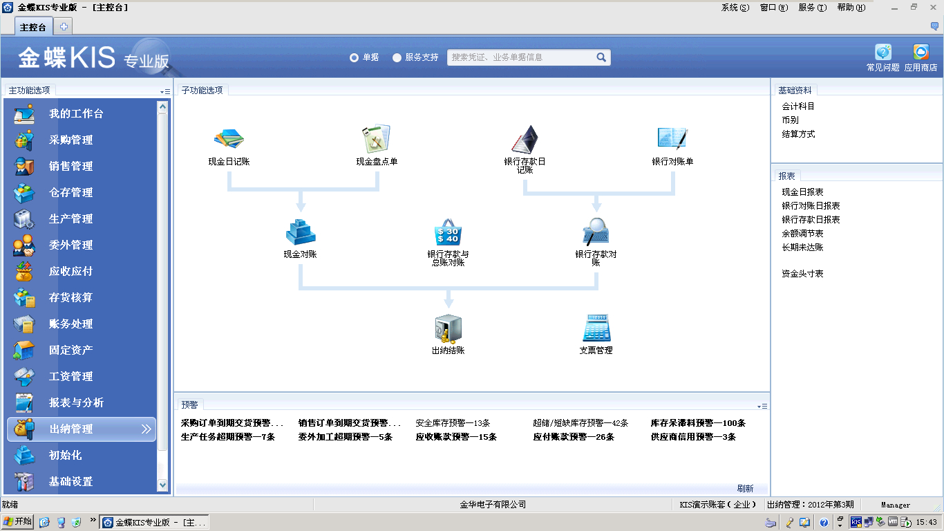Open 币别 currency link

[790, 120]
